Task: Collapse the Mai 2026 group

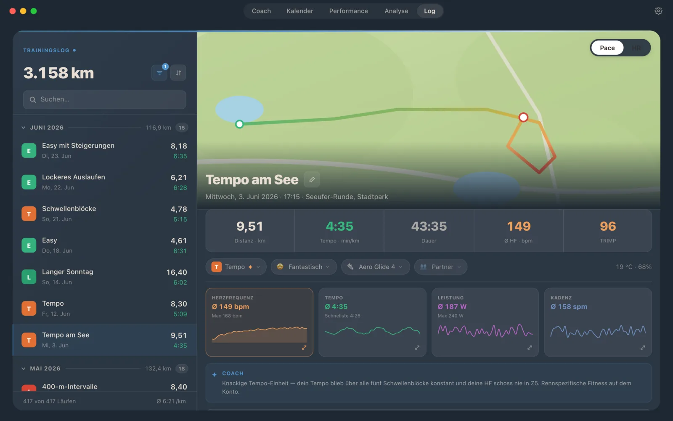Action: point(24,368)
